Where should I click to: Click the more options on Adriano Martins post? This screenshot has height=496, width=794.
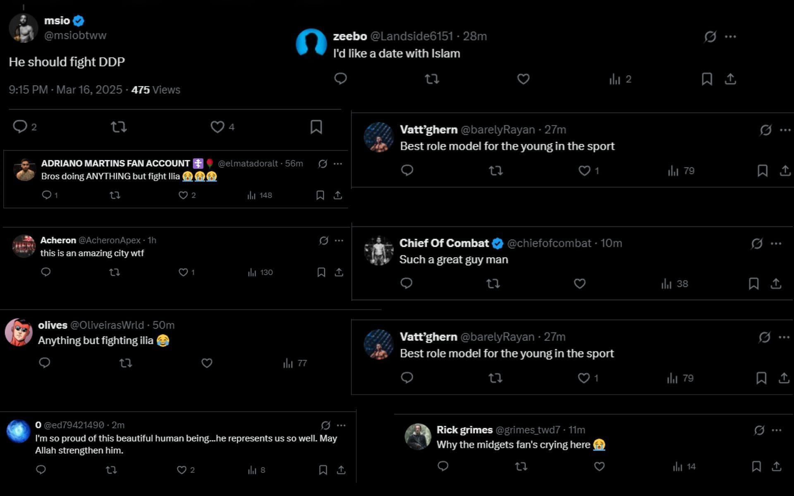point(337,162)
